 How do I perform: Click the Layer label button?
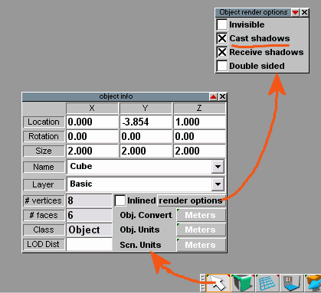click(x=44, y=184)
